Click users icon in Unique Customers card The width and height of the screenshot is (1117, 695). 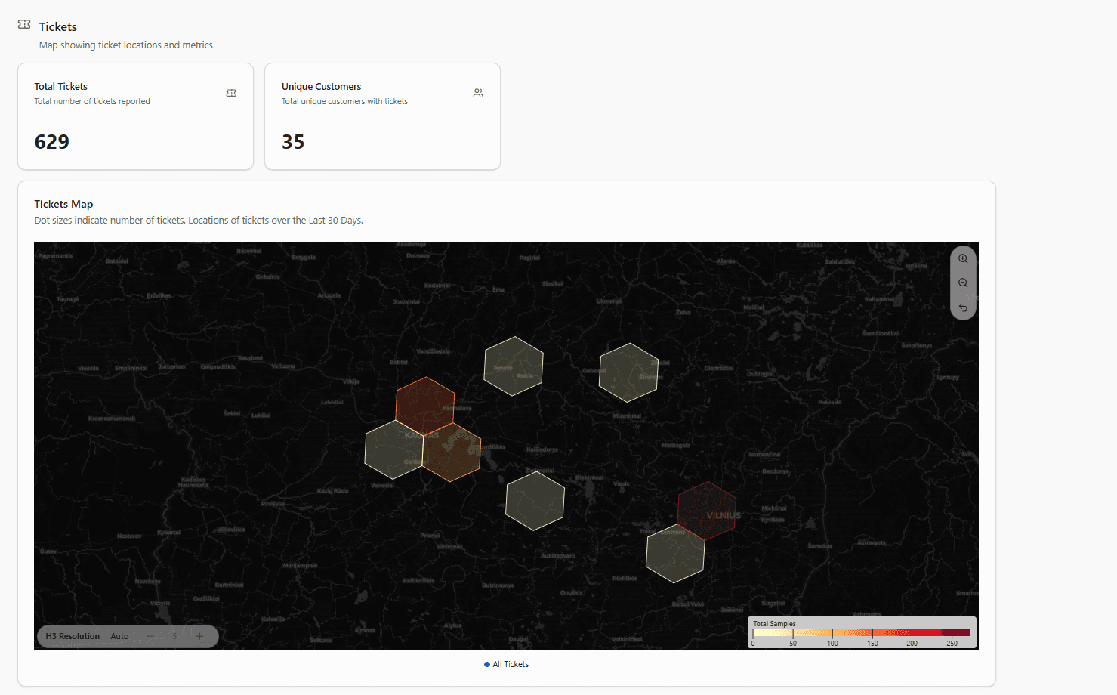tap(478, 93)
